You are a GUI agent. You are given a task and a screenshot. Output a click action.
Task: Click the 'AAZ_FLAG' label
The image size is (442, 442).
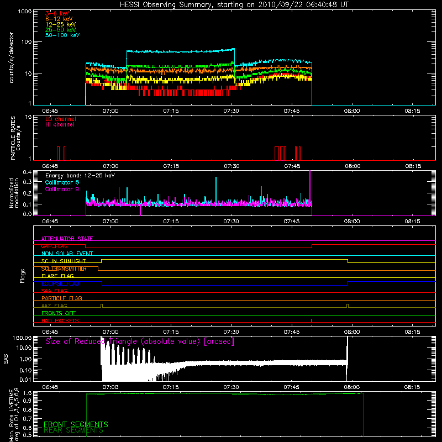click(54, 306)
